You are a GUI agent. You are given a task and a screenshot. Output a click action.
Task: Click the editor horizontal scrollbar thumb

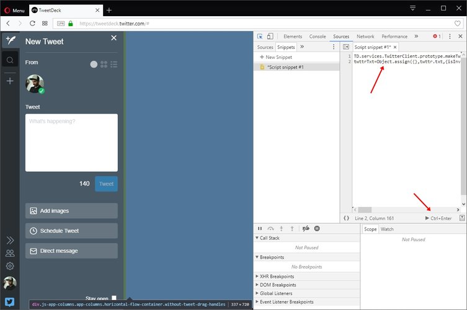pos(365,210)
